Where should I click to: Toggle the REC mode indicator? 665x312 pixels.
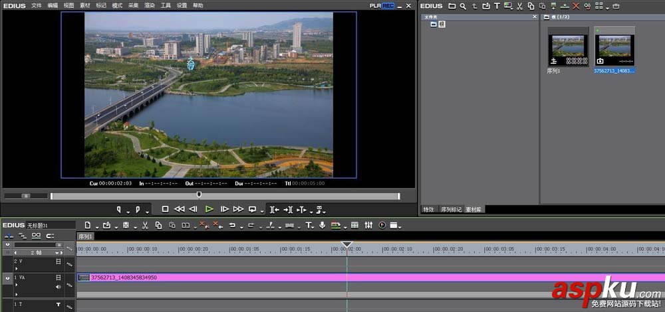[x=388, y=6]
